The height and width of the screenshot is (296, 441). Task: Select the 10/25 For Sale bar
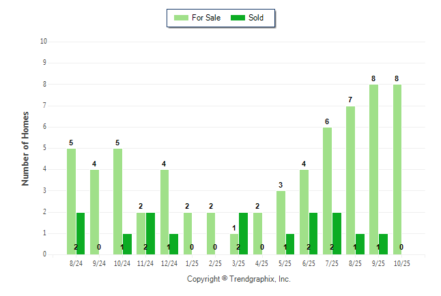coord(397,169)
